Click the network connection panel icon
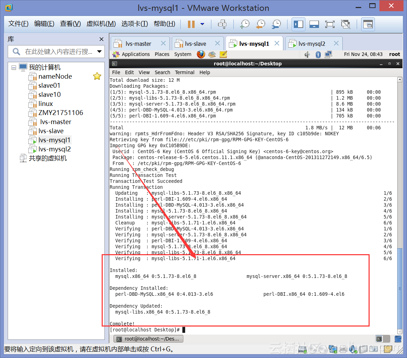The height and width of the screenshot is (358, 407). point(328,54)
